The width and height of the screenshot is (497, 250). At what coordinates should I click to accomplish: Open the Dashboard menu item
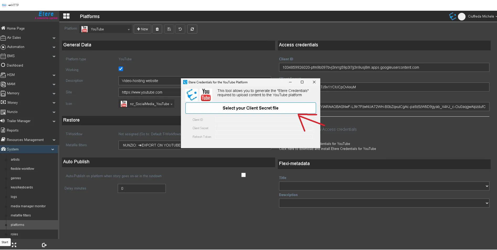(15, 65)
